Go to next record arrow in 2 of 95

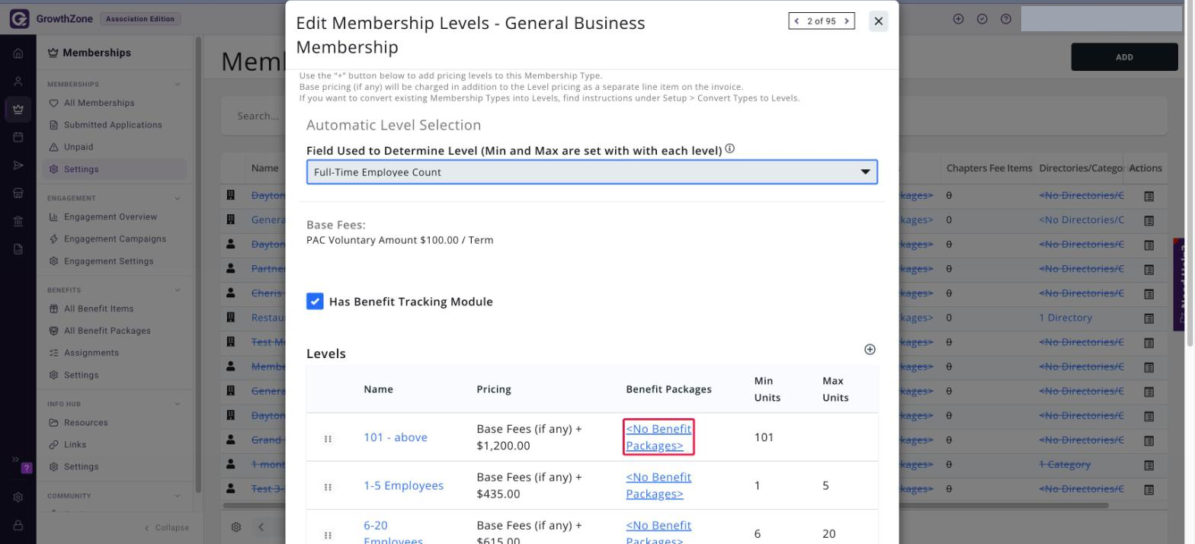point(847,21)
